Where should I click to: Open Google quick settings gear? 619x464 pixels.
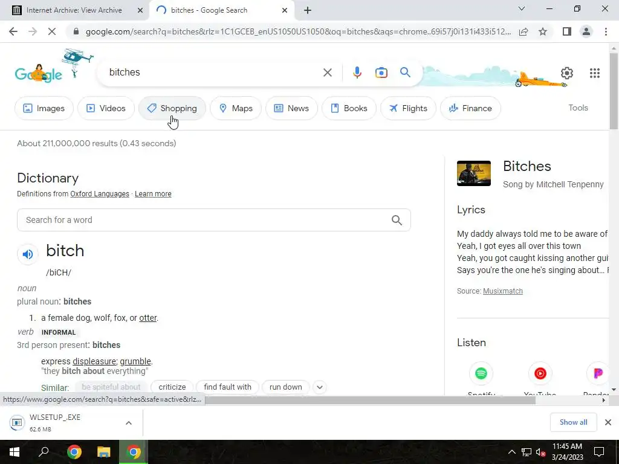[567, 73]
